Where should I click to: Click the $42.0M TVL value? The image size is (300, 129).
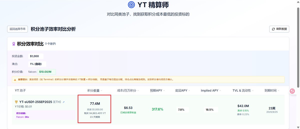coord(243,106)
